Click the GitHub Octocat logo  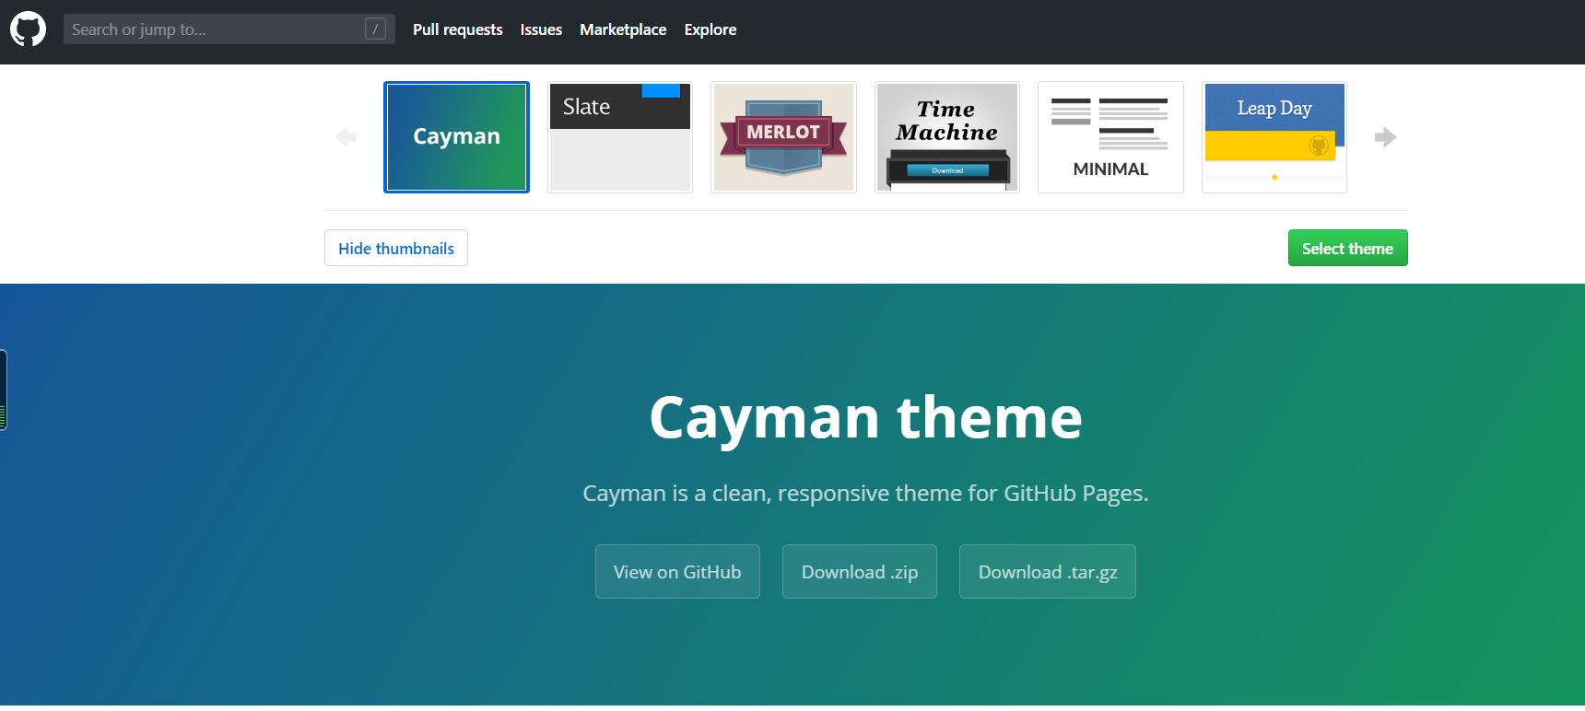[x=28, y=29]
